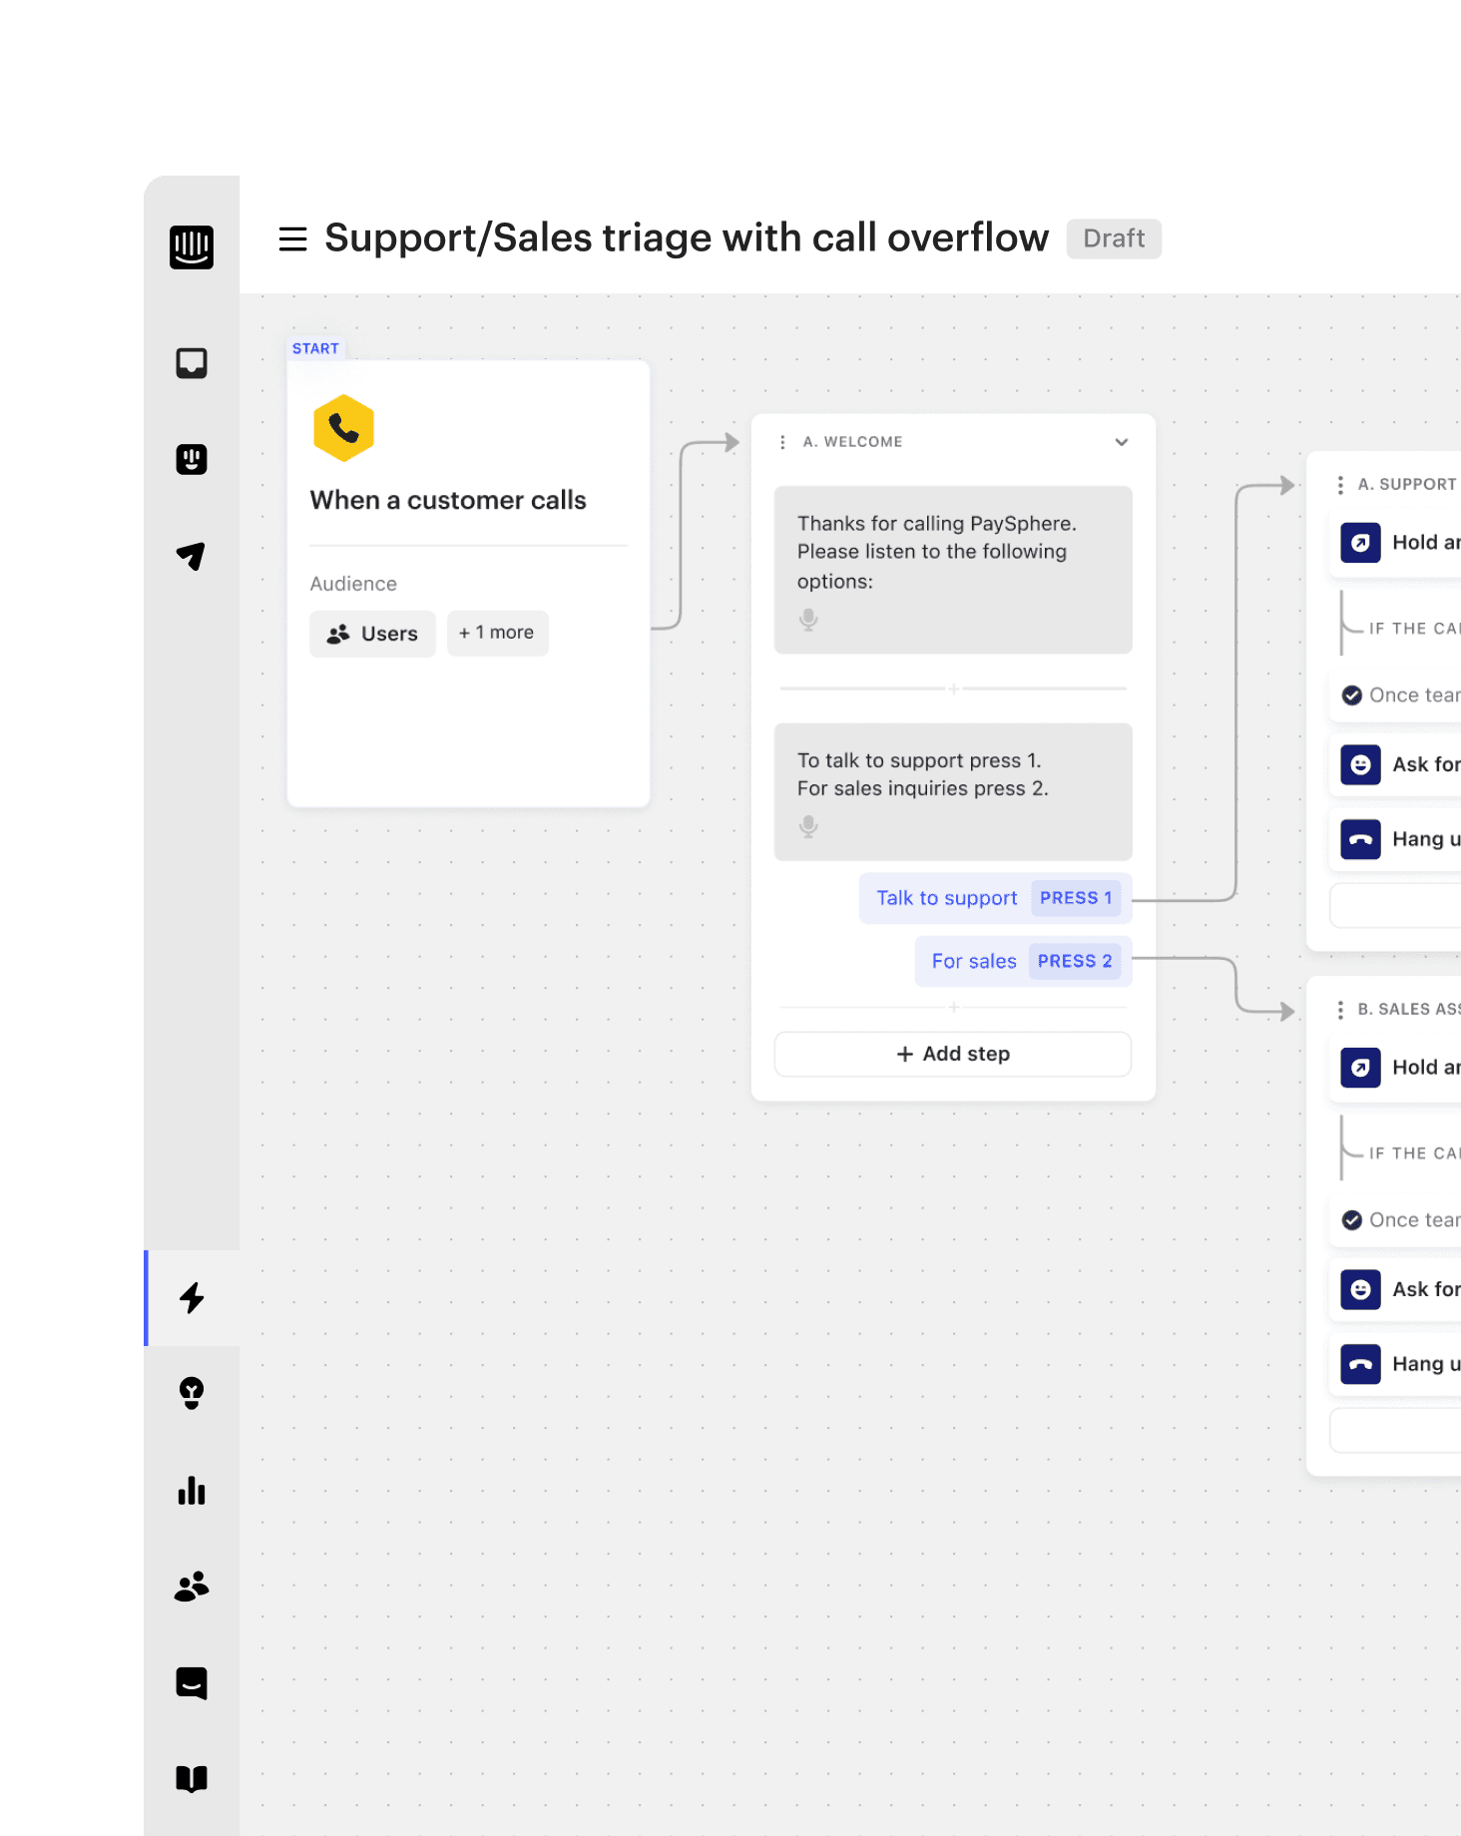The width and height of the screenshot is (1461, 1836).
Task: Open Contacts people icon in sidebar
Action: (x=192, y=1587)
